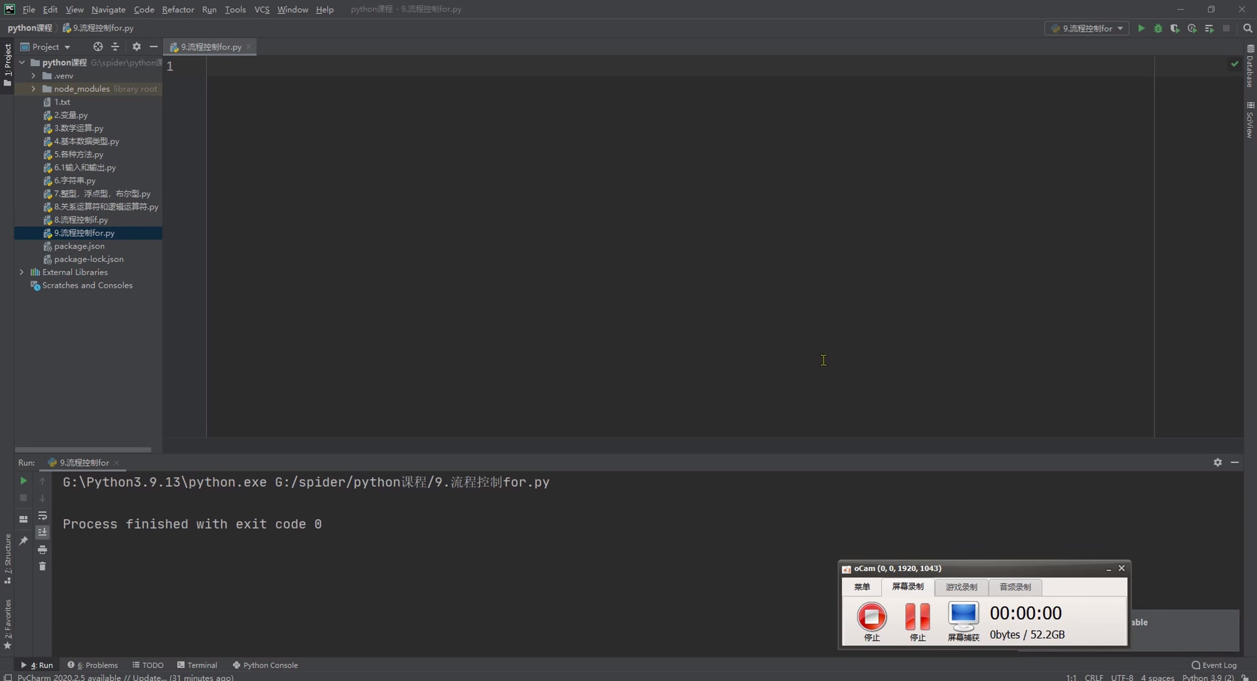Toggle soft-wrap in Run console

pyautogui.click(x=43, y=515)
